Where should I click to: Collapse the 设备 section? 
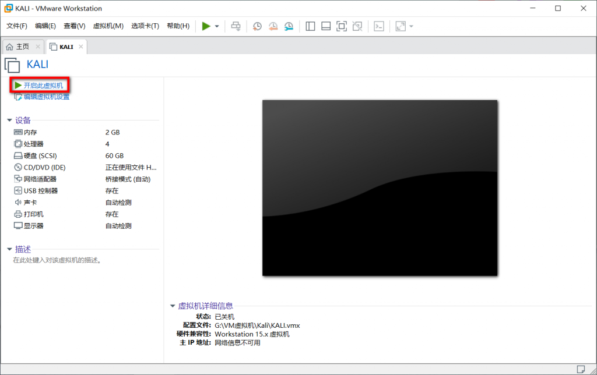tap(9, 120)
